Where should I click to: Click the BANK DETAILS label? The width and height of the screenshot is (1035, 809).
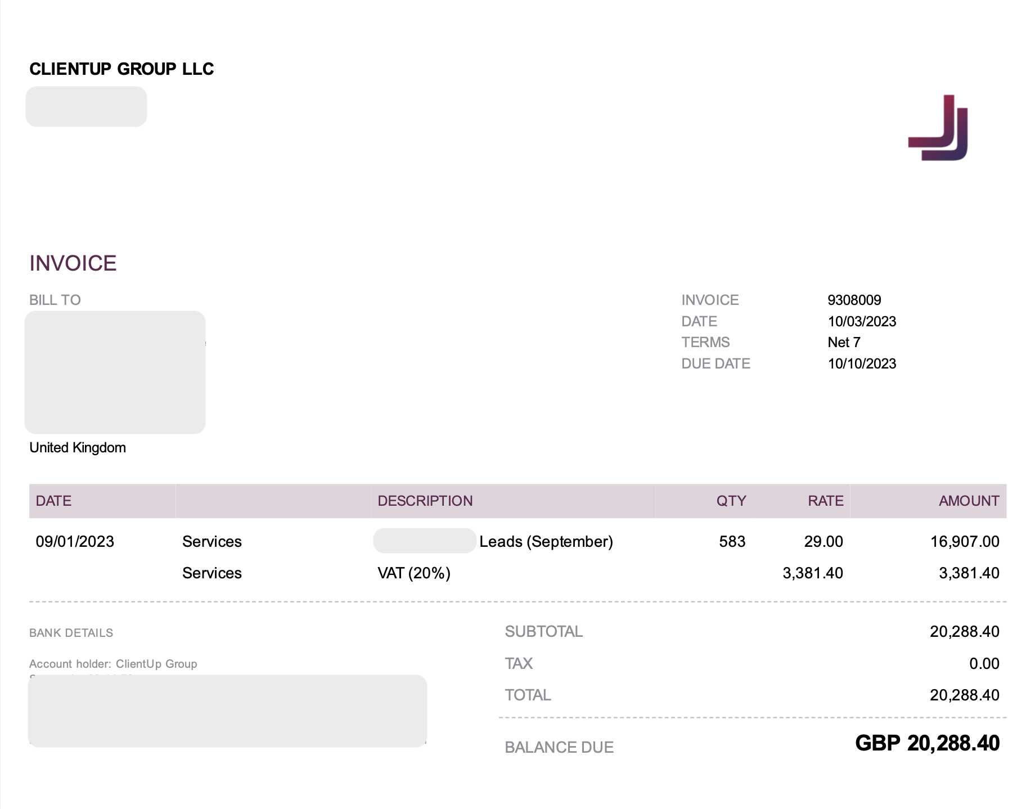pyautogui.click(x=71, y=633)
